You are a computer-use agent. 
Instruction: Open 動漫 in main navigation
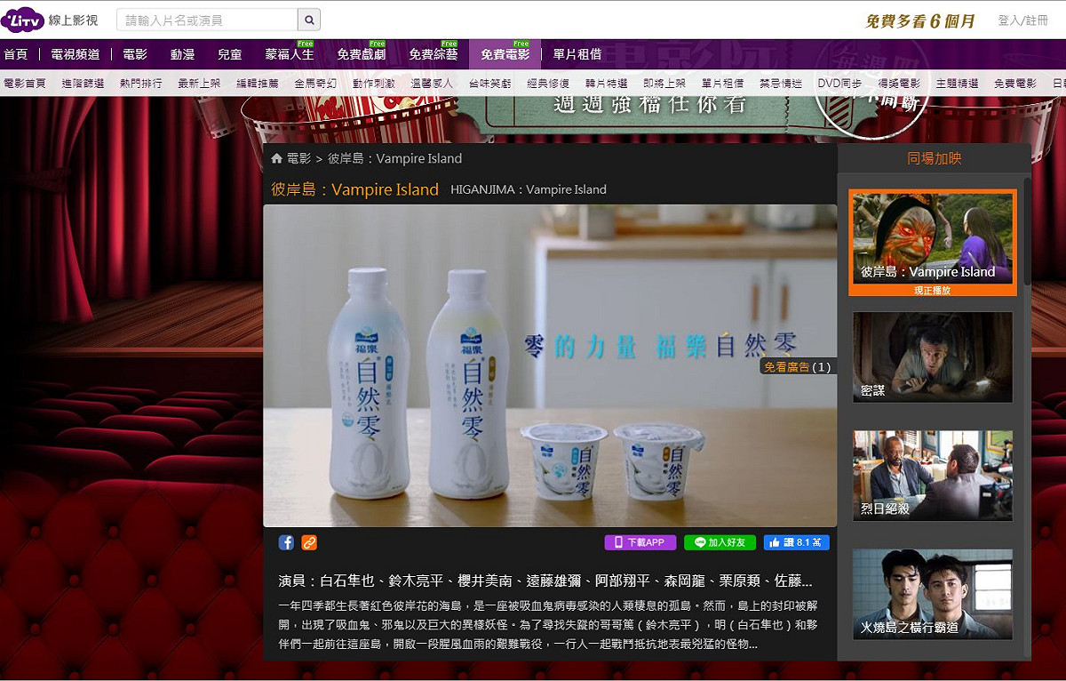182,54
